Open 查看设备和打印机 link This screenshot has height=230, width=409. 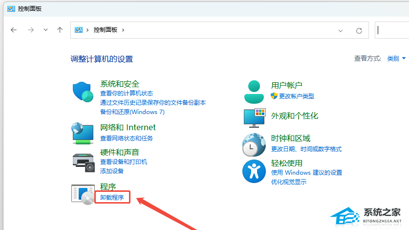[x=124, y=162]
